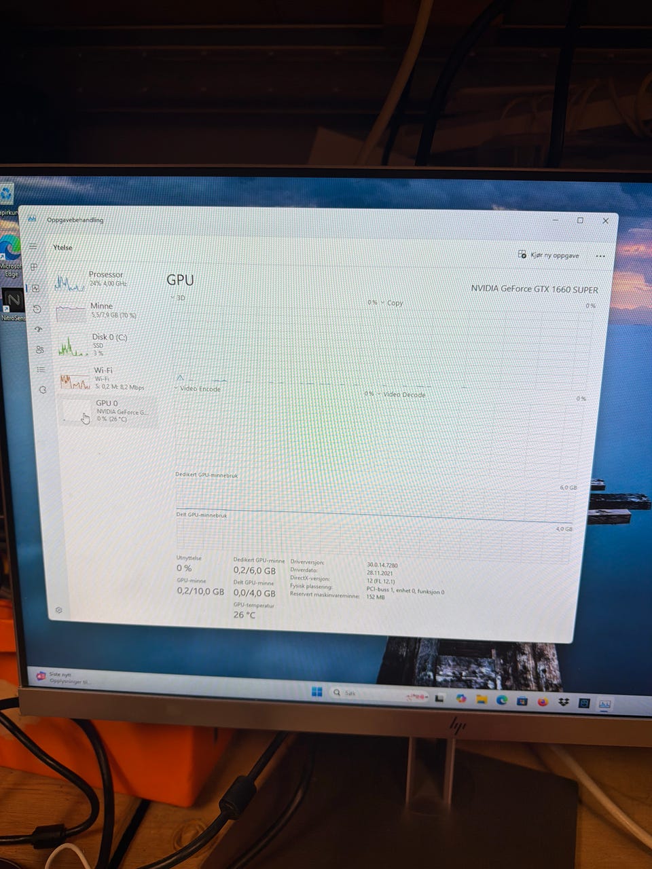Minimize the Oppgavebehandling window

(555, 220)
